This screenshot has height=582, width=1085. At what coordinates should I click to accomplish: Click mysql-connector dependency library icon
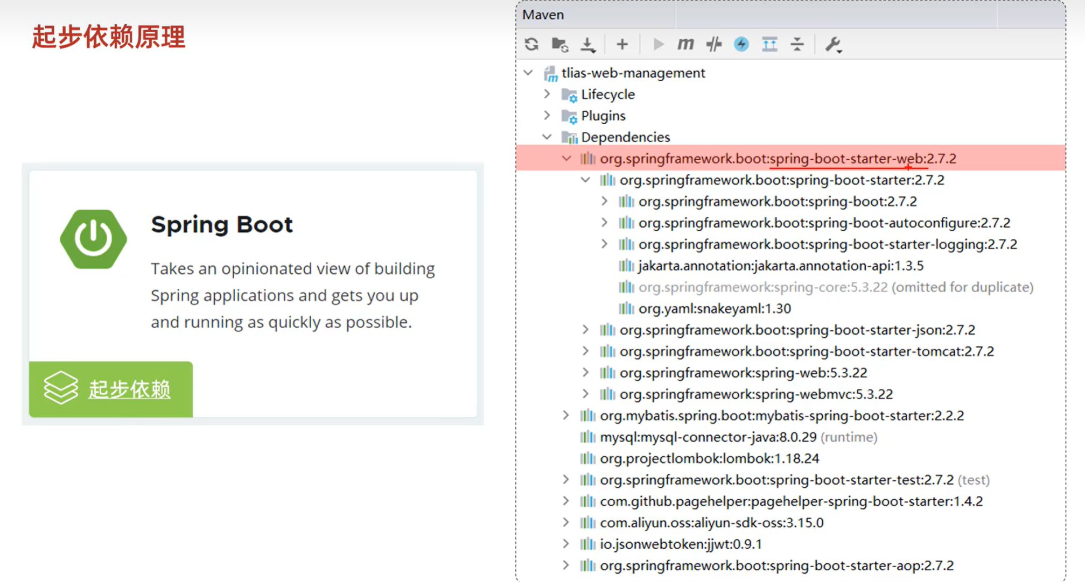(x=587, y=437)
